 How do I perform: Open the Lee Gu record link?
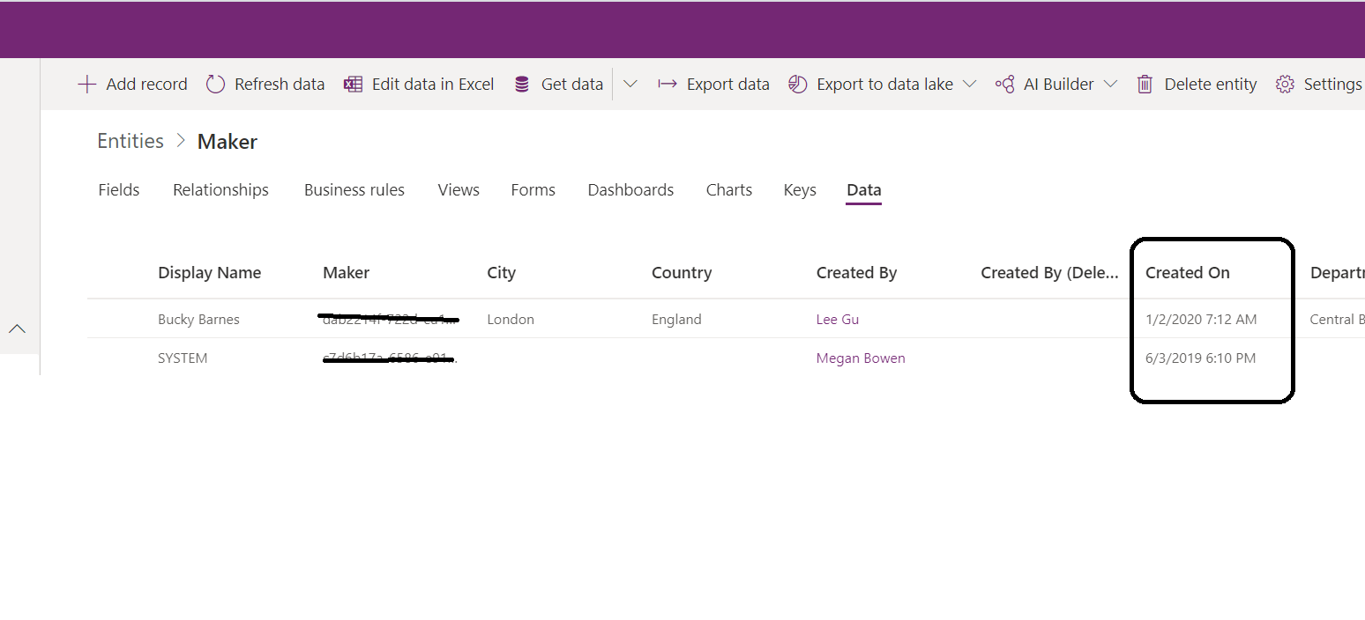click(837, 319)
